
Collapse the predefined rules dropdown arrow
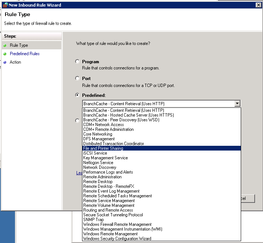237,103
